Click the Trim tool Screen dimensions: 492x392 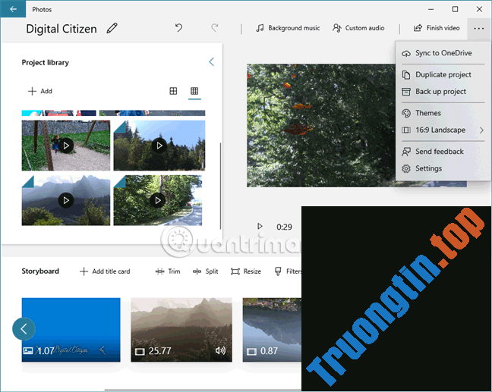(168, 271)
